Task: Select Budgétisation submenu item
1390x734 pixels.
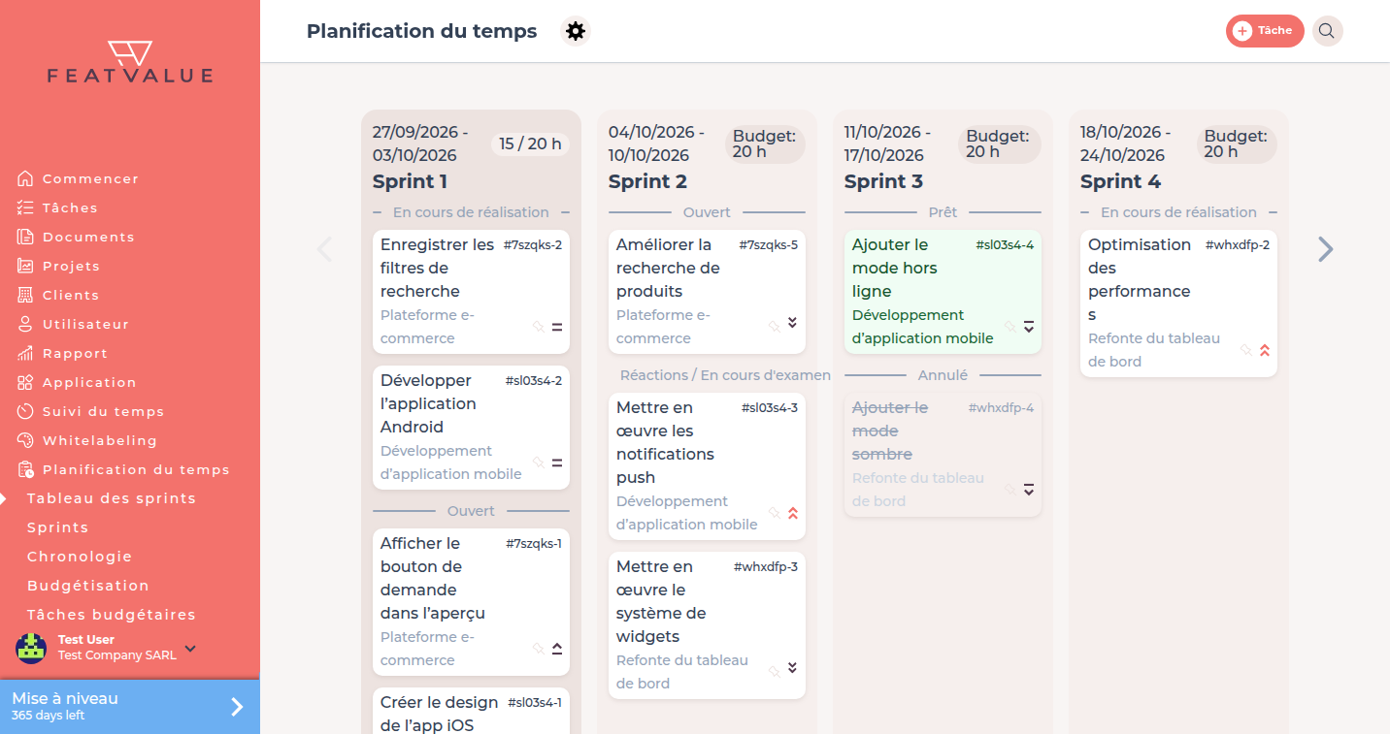Action: (x=88, y=586)
